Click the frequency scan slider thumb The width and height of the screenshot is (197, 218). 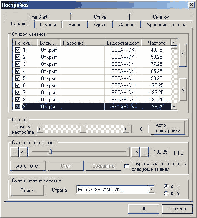(50, 152)
